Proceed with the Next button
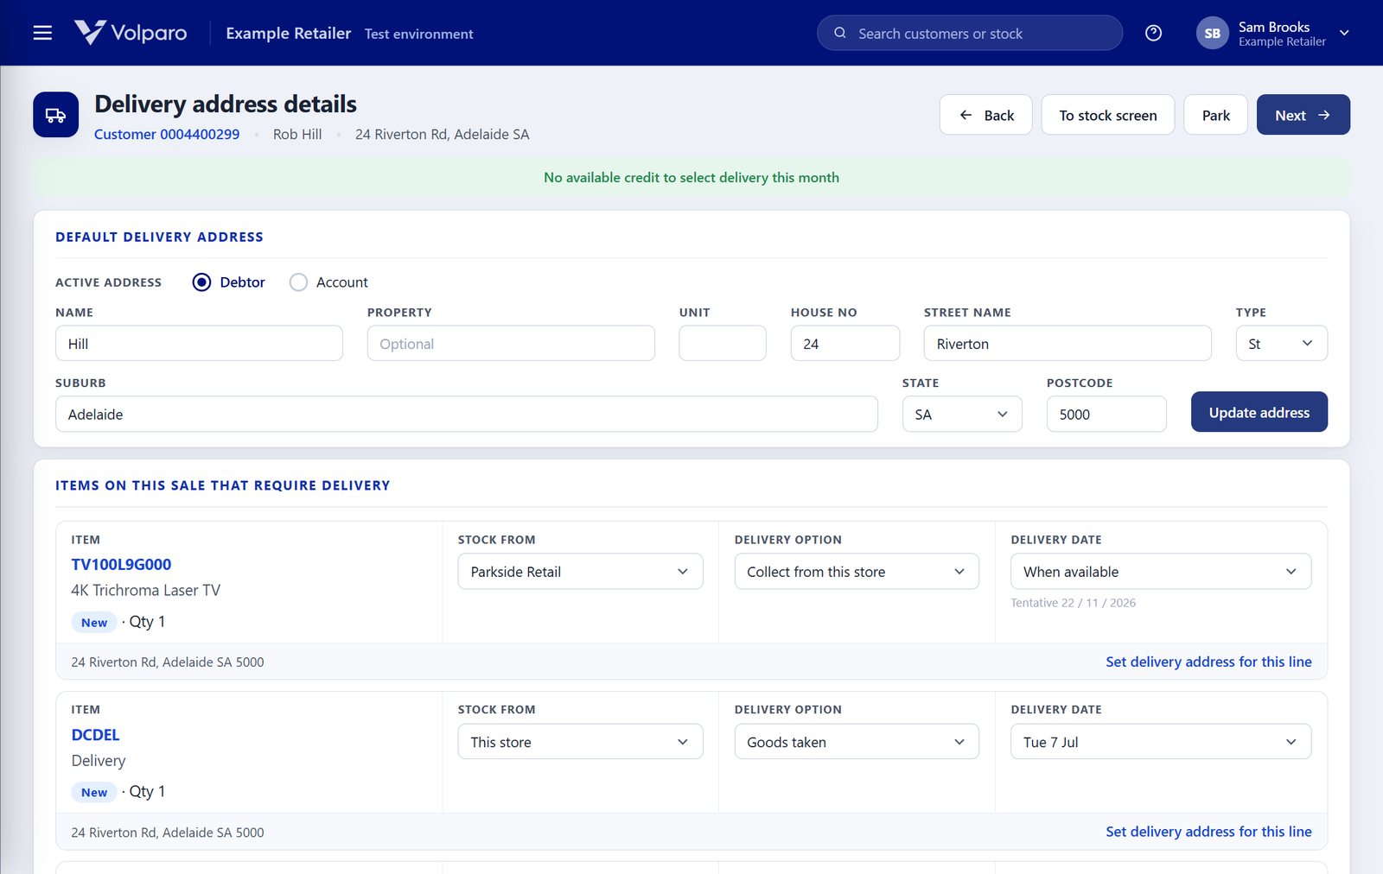 1303,115
